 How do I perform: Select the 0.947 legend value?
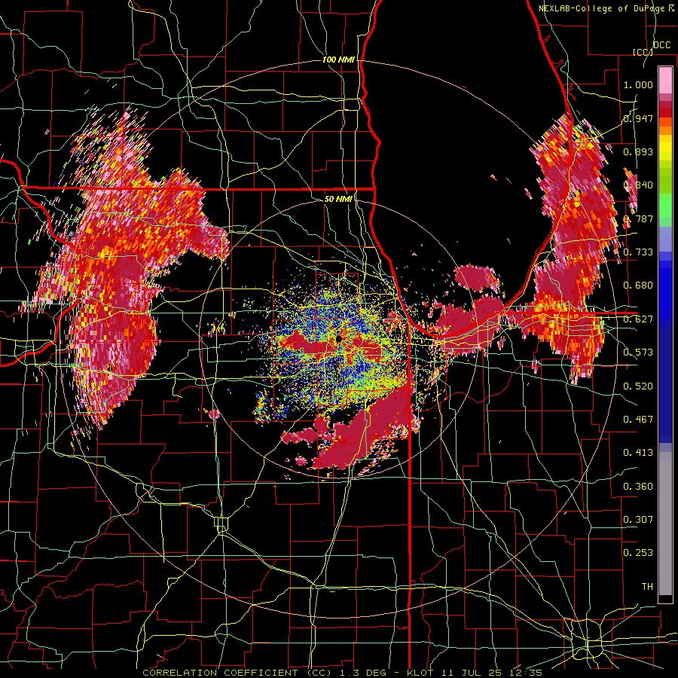pyautogui.click(x=638, y=118)
